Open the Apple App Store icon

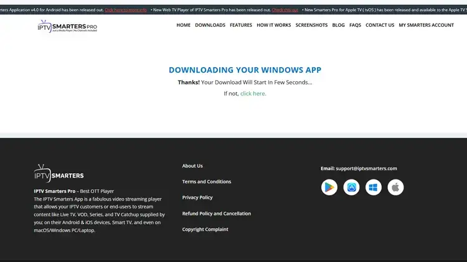(x=351, y=187)
